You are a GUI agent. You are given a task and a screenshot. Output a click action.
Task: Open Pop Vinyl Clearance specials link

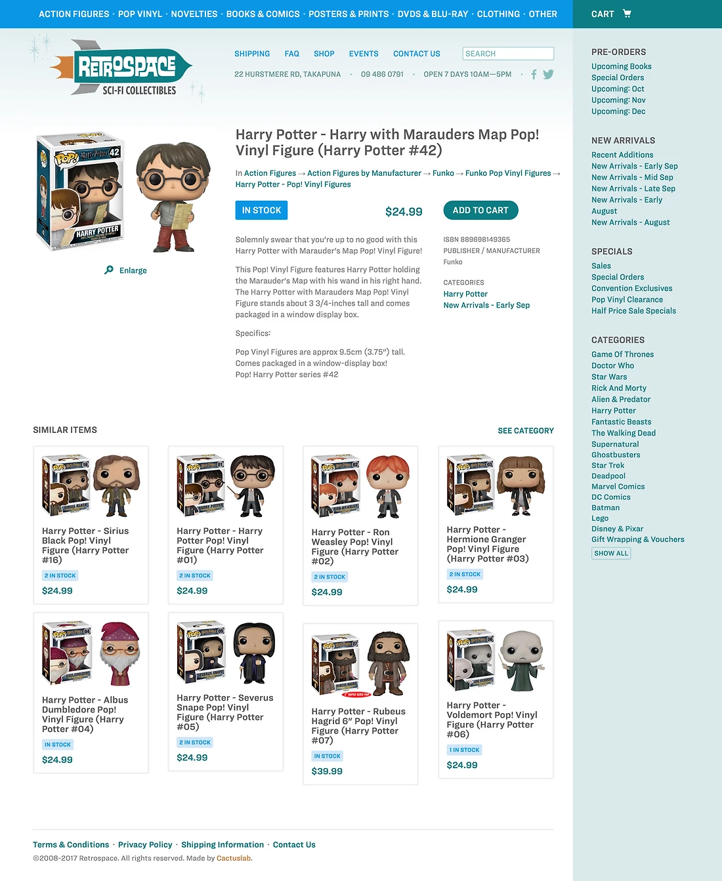[627, 300]
